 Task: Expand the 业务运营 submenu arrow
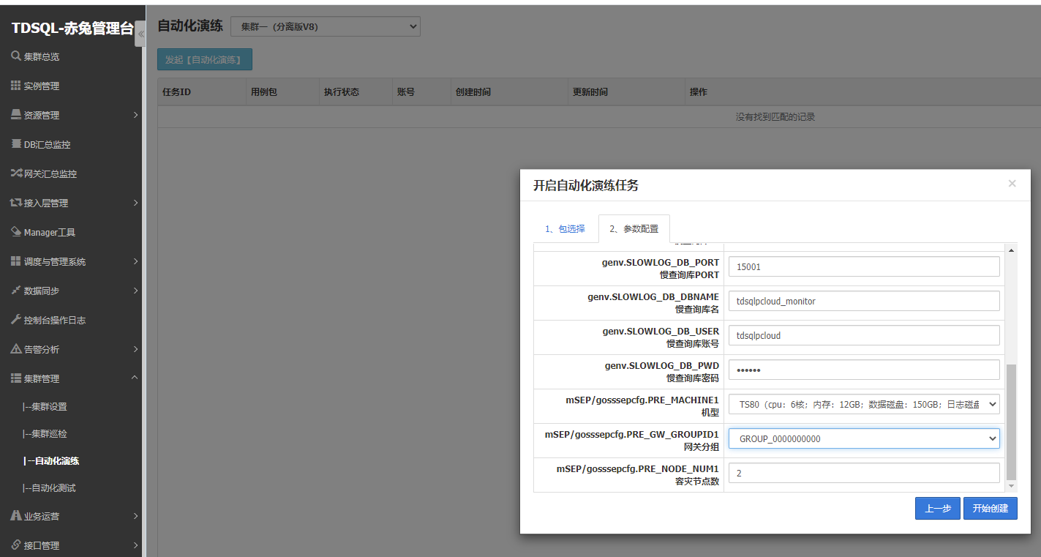coord(135,516)
